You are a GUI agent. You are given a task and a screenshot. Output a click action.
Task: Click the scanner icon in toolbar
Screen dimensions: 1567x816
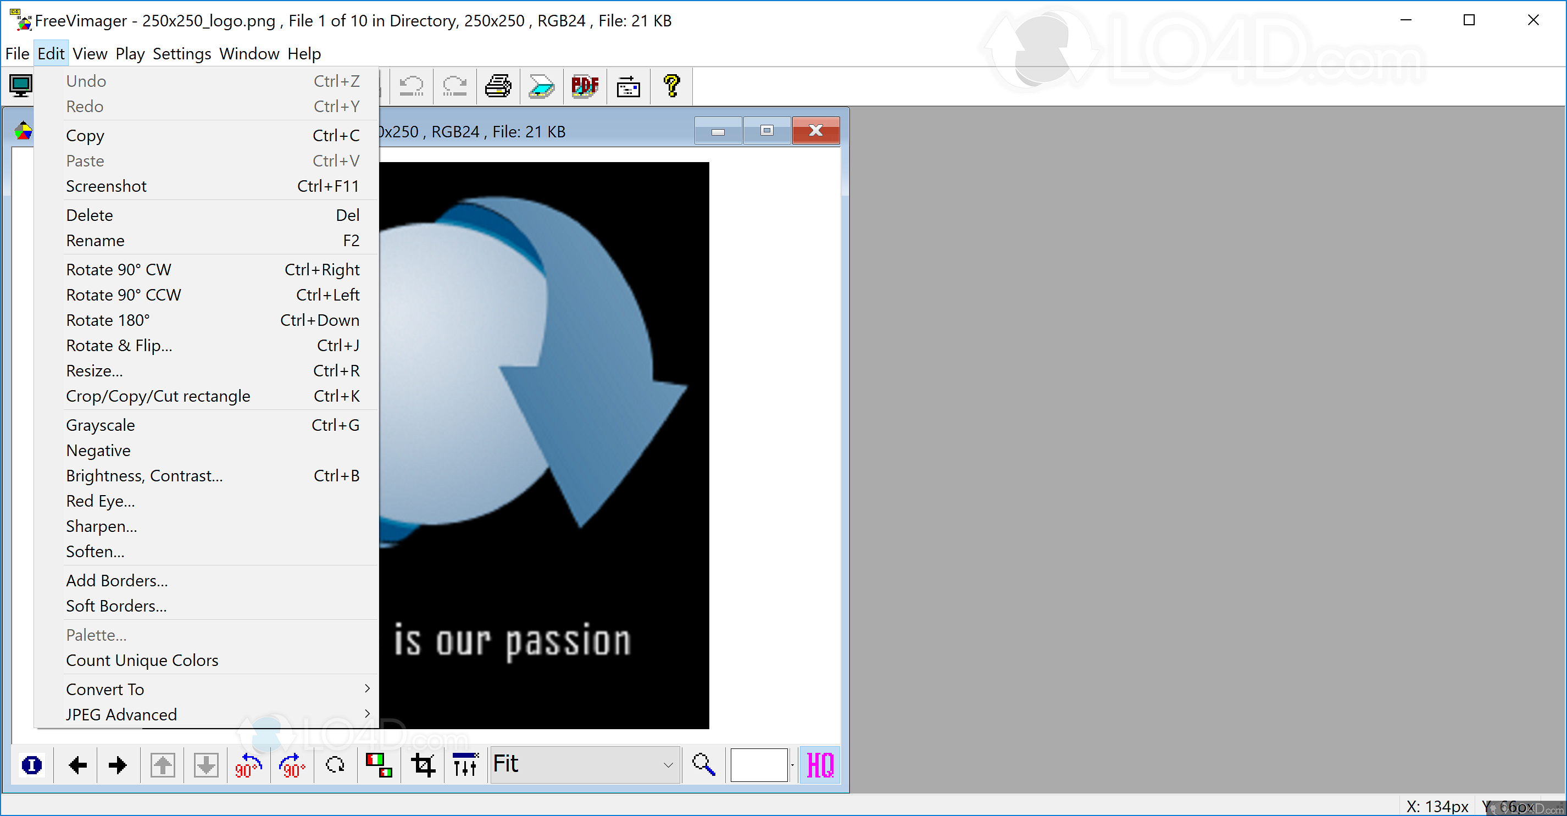[x=541, y=86]
